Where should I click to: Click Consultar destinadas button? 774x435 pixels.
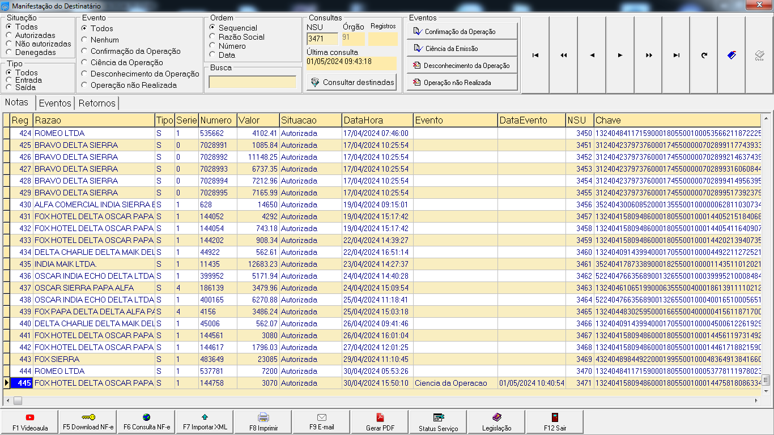[352, 82]
